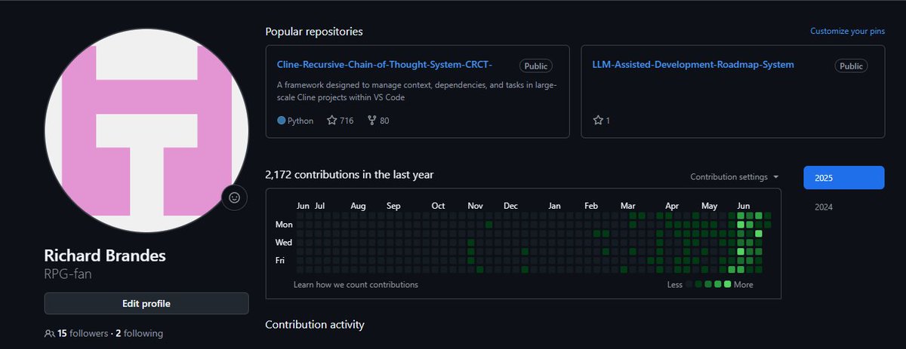Viewport: 906px width, 349px height.
Task: Click the Public badge on the Cline repository
Action: (536, 66)
